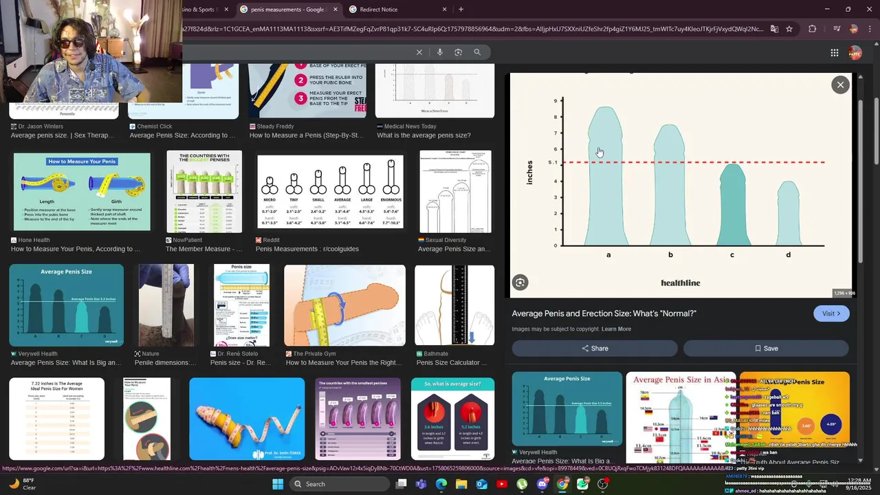Image resolution: width=880 pixels, height=495 pixels.
Task: Open Google account avatar
Action: click(x=855, y=53)
